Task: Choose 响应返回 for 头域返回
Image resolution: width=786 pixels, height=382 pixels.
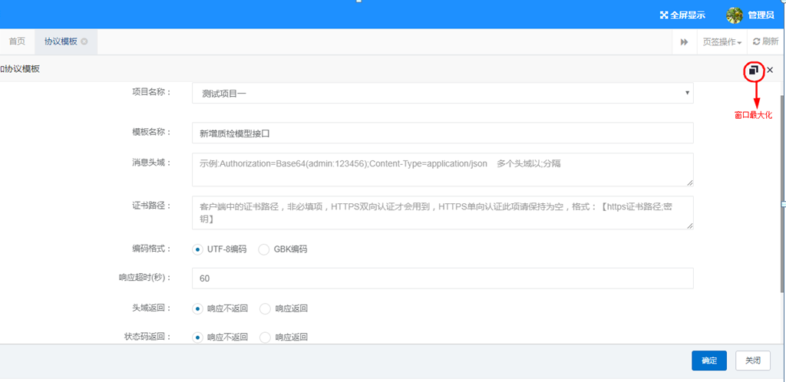Action: (x=265, y=308)
